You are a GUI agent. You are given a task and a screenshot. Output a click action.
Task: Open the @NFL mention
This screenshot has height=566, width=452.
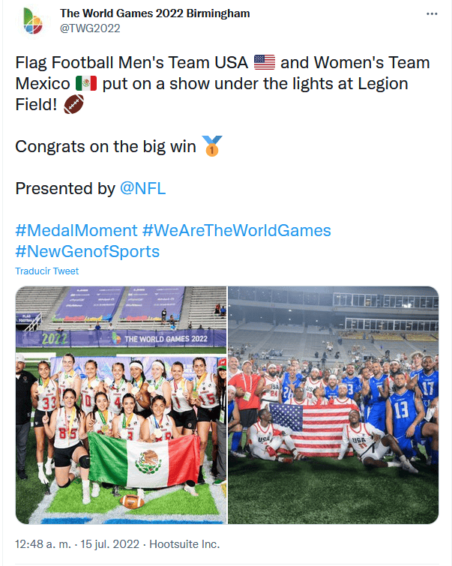point(142,188)
